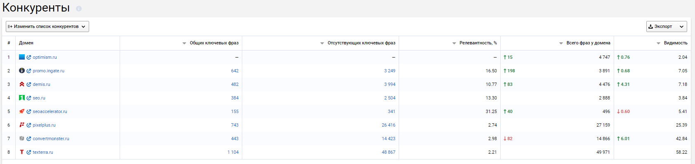The image size is (695, 164).
Task: Click common phrases value 642
Action: click(235, 71)
